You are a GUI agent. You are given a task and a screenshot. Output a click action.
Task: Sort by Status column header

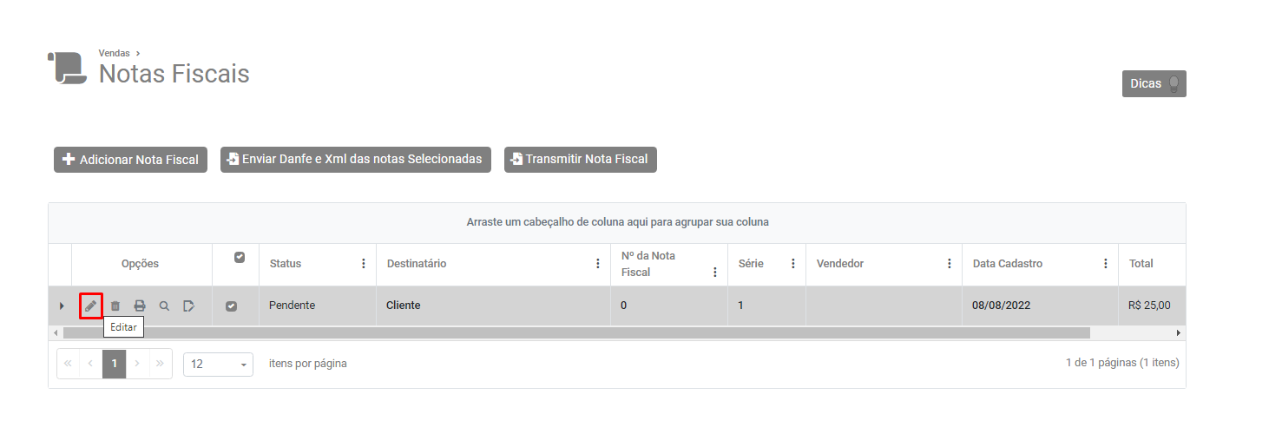(286, 263)
